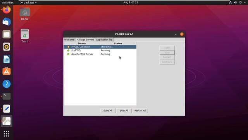Open the Text Editor dock icon

[x=7, y=108]
